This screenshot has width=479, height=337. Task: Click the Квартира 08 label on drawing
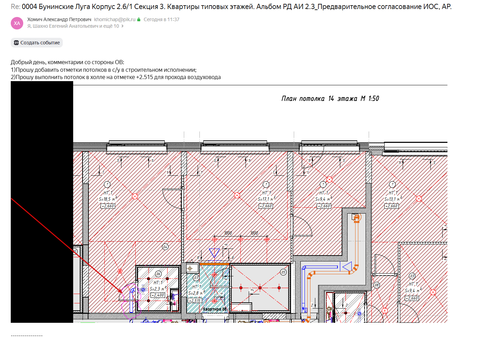tap(215, 309)
